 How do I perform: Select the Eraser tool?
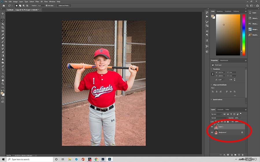pyautogui.click(x=3, y=52)
